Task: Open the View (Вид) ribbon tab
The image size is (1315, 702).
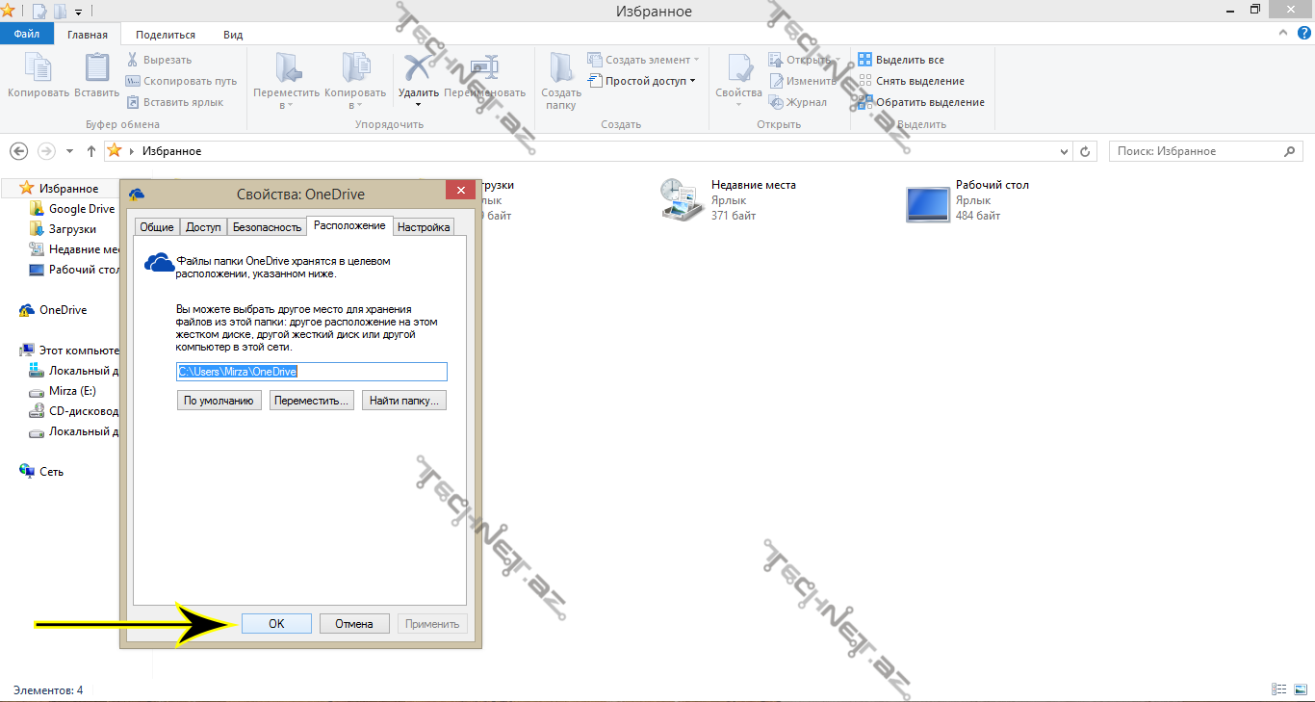Action: click(x=233, y=35)
